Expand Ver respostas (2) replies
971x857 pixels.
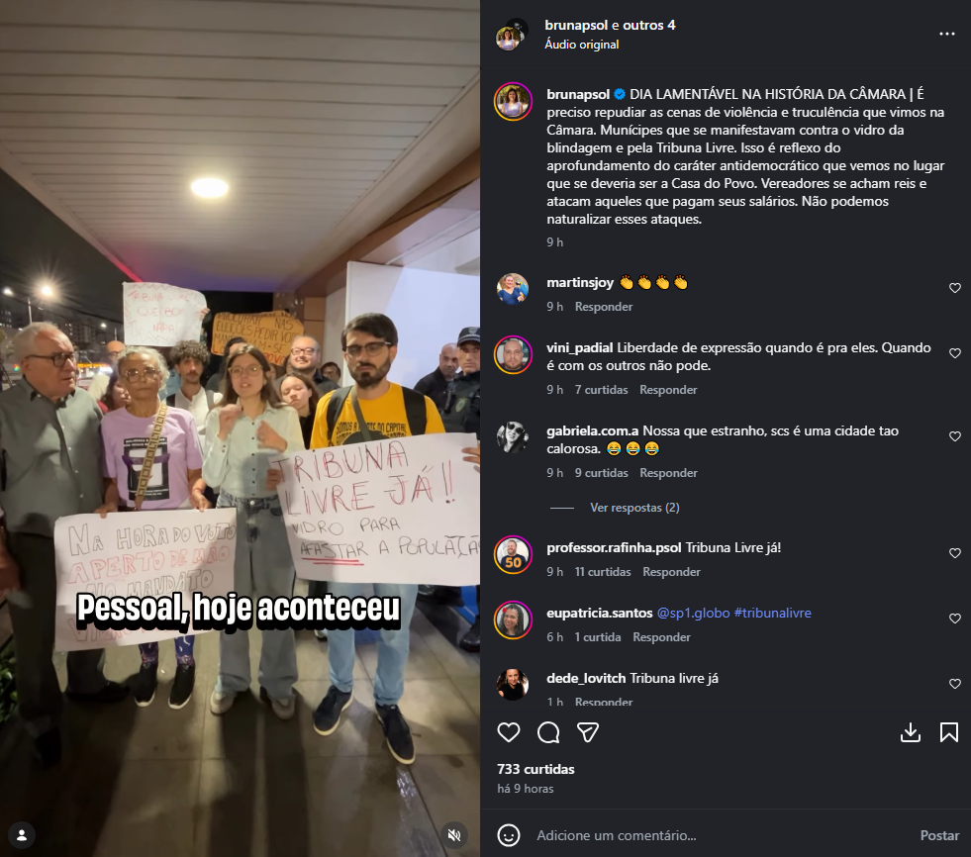coord(634,508)
